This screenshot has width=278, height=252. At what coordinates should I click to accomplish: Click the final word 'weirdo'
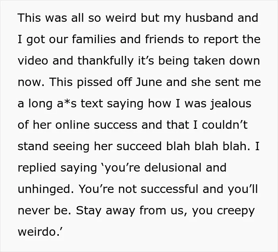point(37,232)
